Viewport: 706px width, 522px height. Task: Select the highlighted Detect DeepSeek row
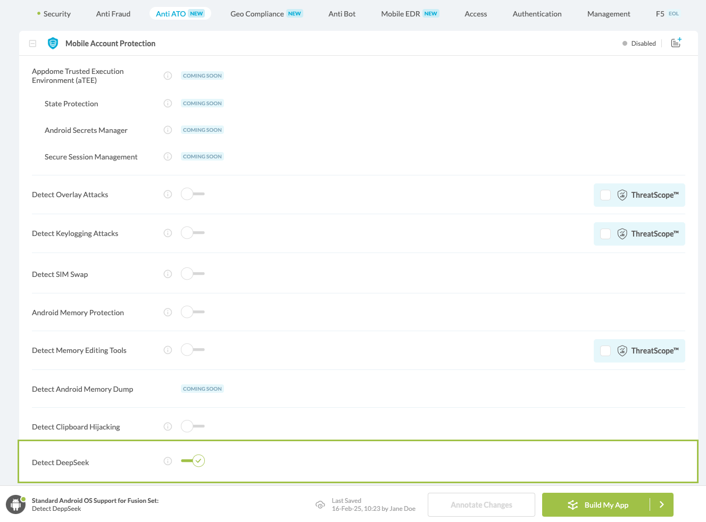(x=358, y=460)
